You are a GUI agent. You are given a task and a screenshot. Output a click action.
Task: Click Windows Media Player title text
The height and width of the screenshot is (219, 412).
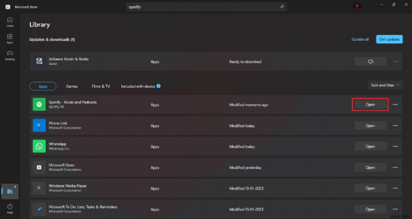point(67,186)
